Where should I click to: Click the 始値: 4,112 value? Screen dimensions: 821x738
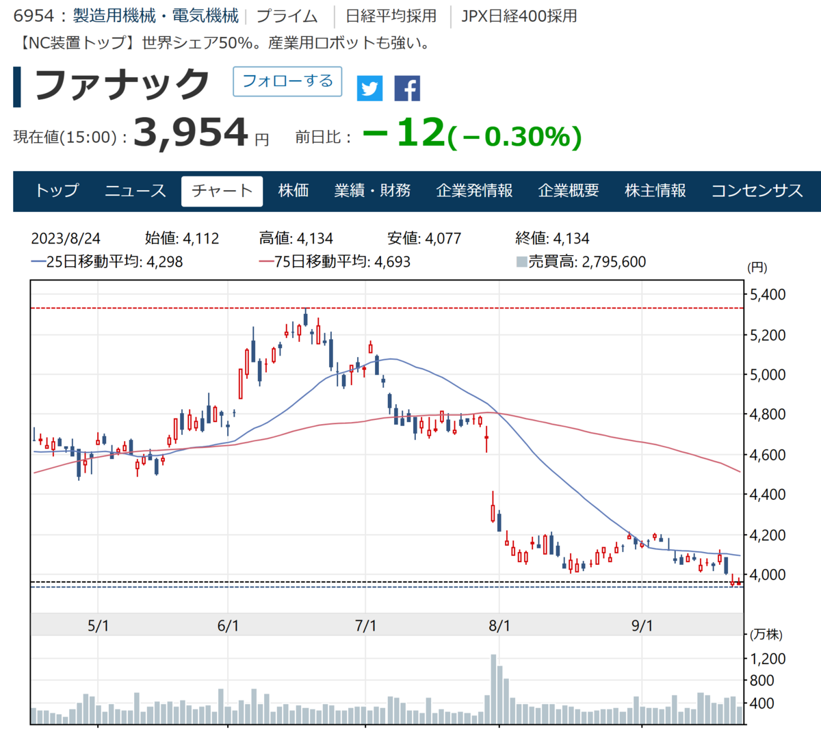[182, 239]
